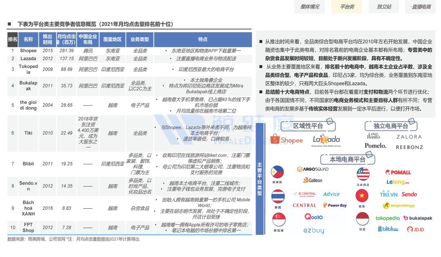The height and width of the screenshot is (257, 441).
Task: Click the FPT Shop cell
Action: click(x=28, y=228)
